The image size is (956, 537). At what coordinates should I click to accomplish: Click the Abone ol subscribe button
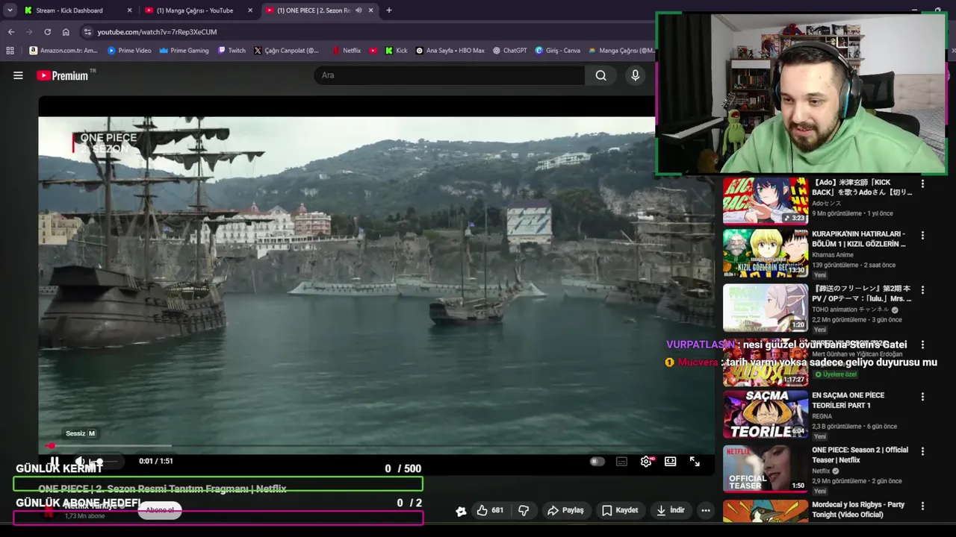[160, 510]
